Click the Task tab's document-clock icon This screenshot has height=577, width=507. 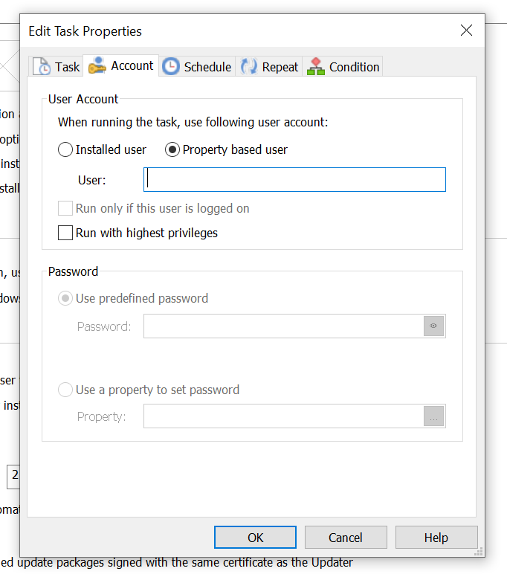(42, 66)
